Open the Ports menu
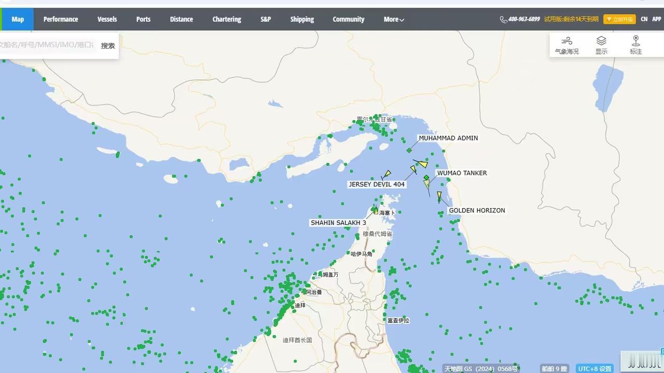 (x=143, y=19)
